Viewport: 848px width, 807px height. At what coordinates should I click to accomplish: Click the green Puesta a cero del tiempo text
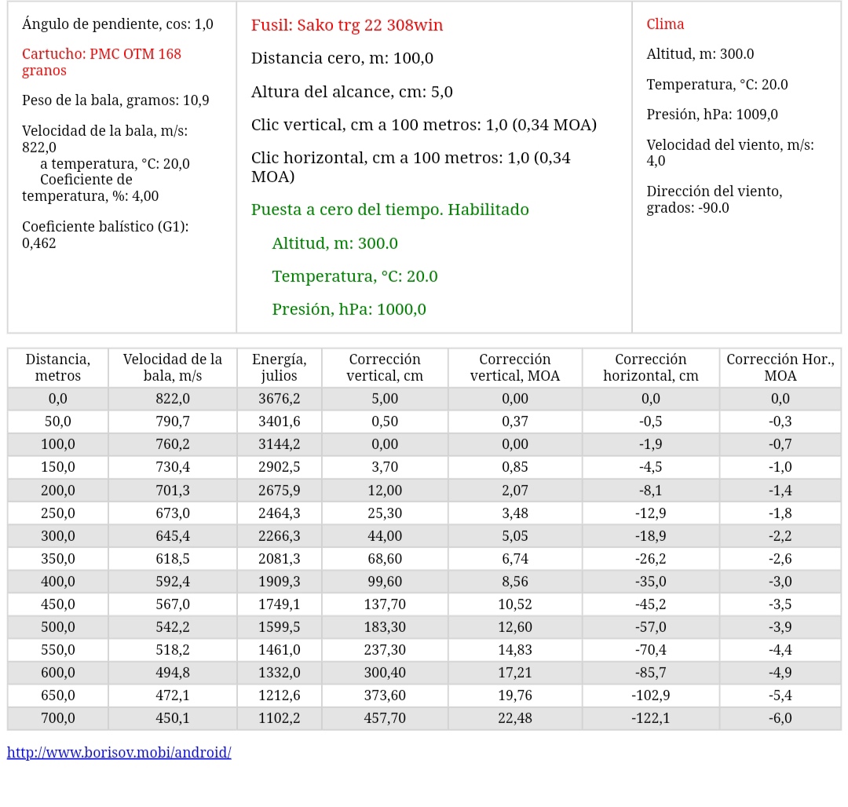[x=389, y=210]
